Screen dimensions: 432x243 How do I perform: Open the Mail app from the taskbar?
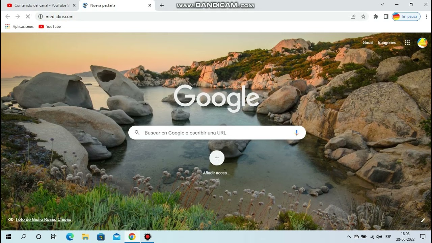(x=116, y=237)
